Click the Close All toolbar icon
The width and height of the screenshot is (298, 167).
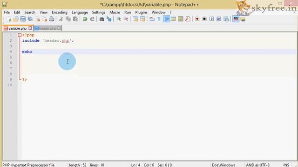tap(45, 19)
